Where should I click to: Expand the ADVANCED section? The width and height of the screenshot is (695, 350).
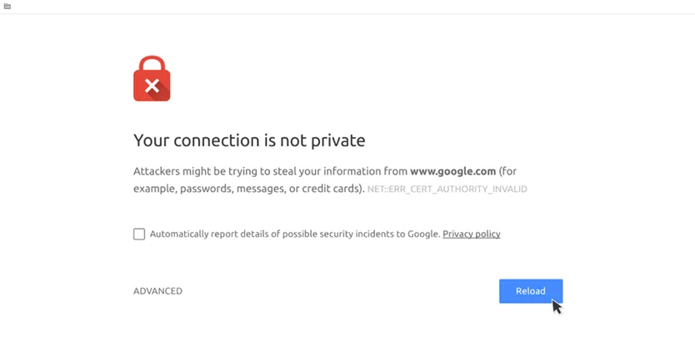point(157,291)
